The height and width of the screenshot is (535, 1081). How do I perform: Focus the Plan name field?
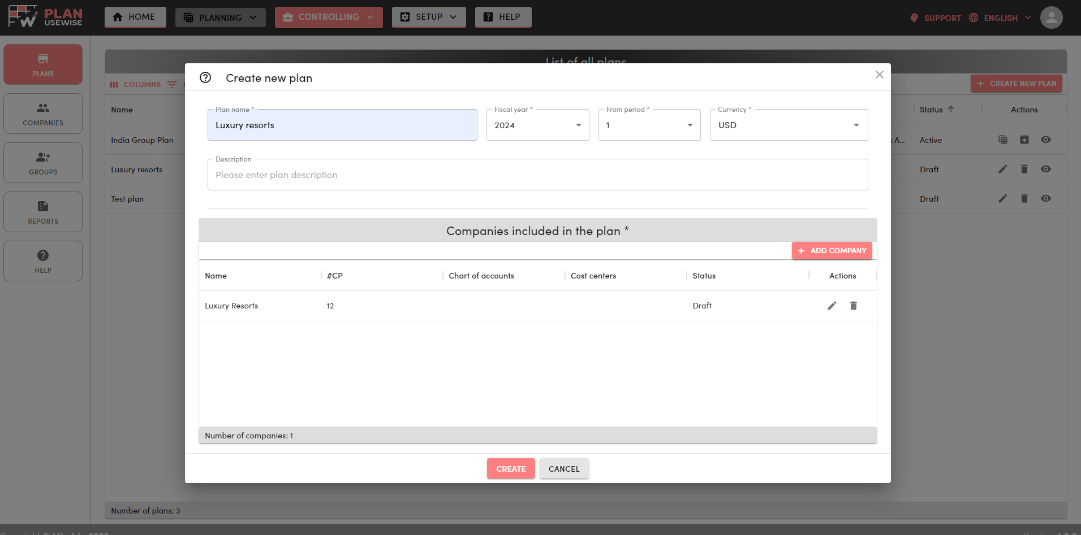(342, 125)
